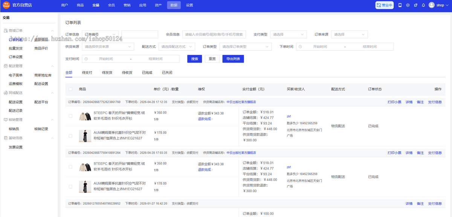Click the 营业中 business status button
Image resolution: width=452 pixels, height=217 pixels.
[x=384, y=5]
